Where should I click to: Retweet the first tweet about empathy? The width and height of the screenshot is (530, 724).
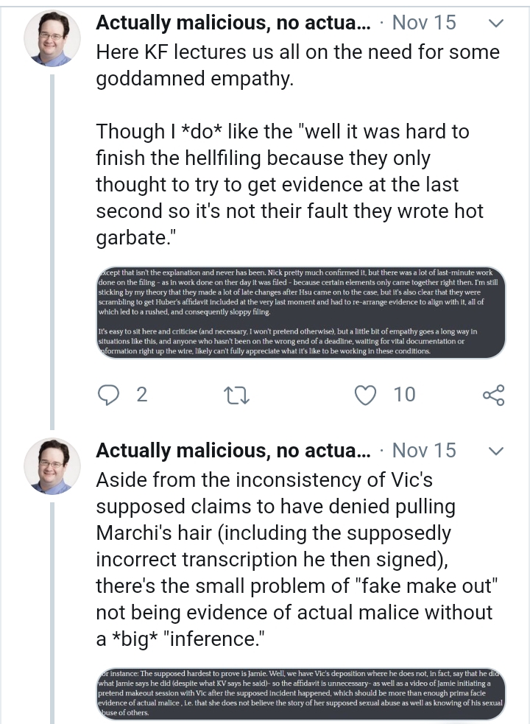[236, 396]
